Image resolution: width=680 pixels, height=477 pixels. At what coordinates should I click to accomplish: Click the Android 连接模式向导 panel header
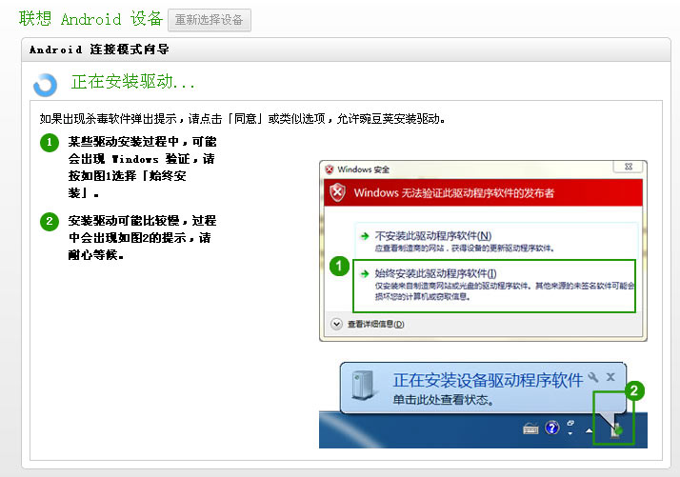pos(99,50)
